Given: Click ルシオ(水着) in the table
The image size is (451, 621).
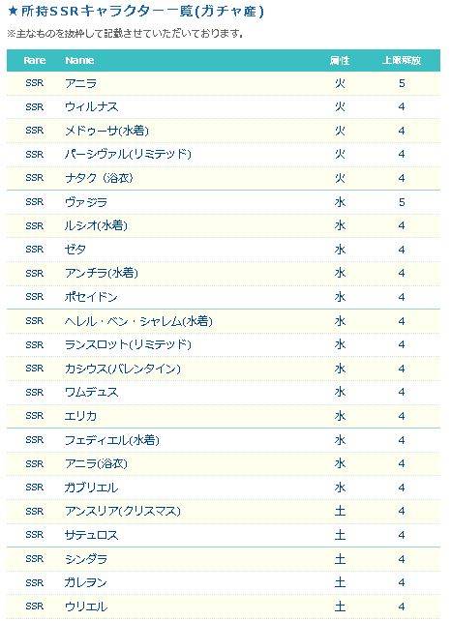Looking at the screenshot, I should (x=97, y=225).
